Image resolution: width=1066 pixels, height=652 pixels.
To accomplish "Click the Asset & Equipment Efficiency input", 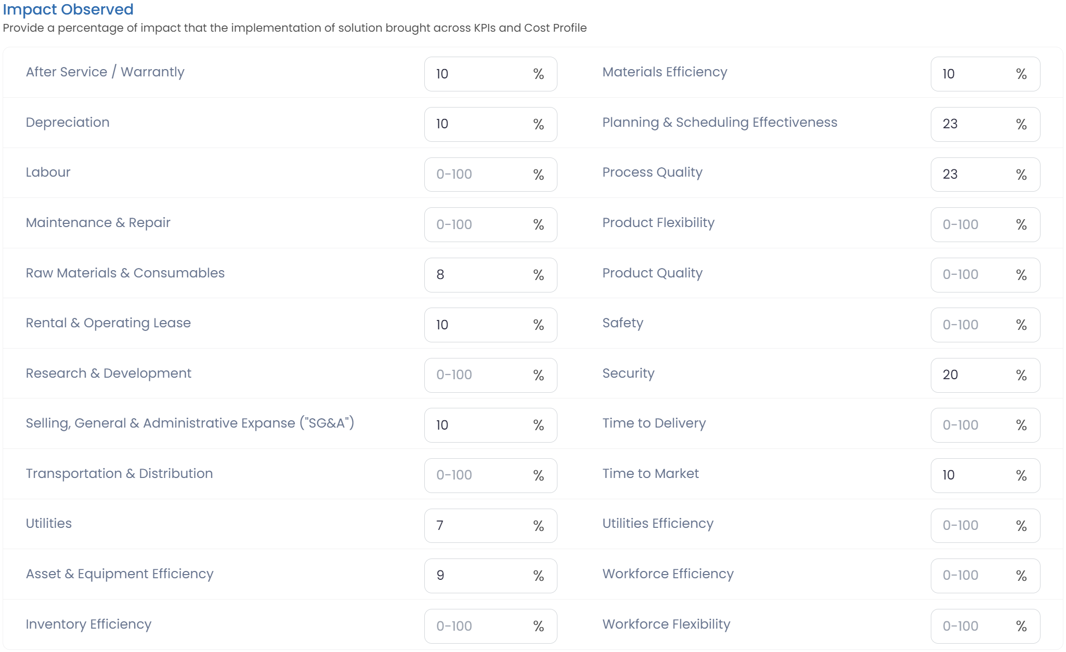I will [x=478, y=576].
